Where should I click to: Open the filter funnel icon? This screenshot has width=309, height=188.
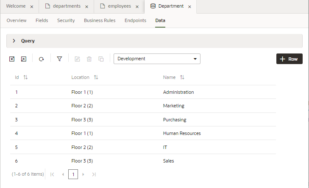click(59, 59)
